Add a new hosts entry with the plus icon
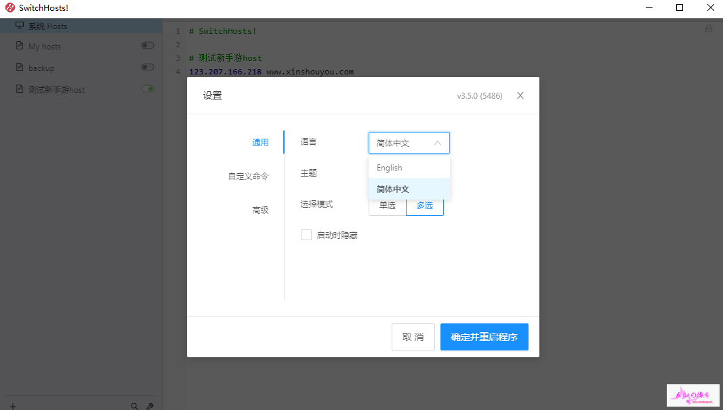 [13, 406]
